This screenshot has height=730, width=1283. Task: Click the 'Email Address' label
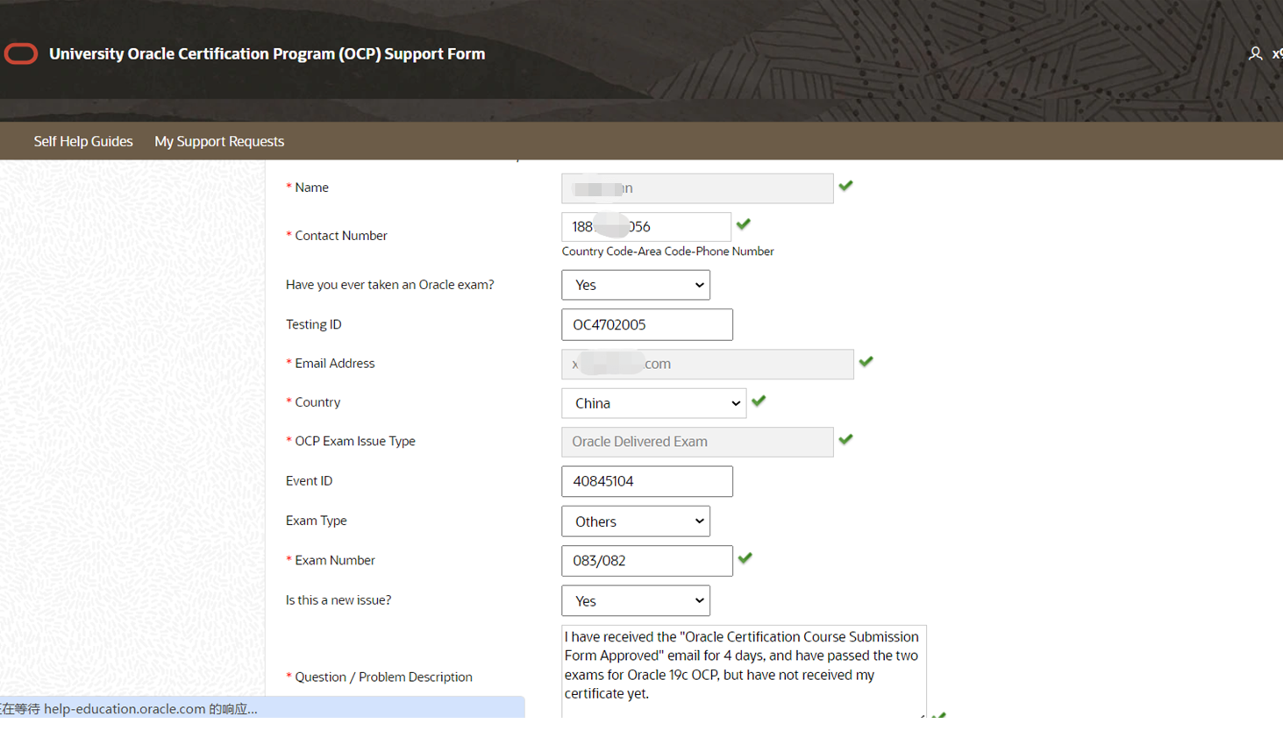tap(335, 364)
